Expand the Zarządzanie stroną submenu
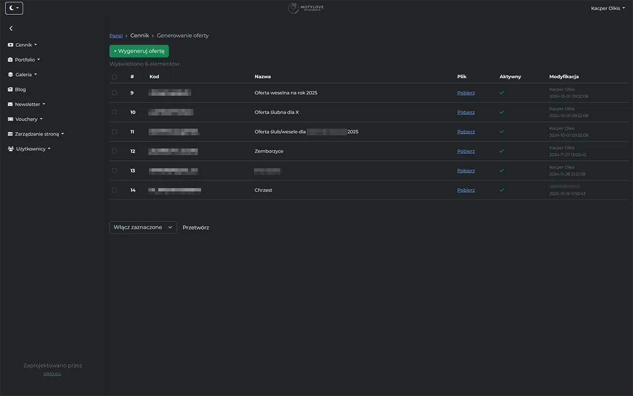 [35, 134]
